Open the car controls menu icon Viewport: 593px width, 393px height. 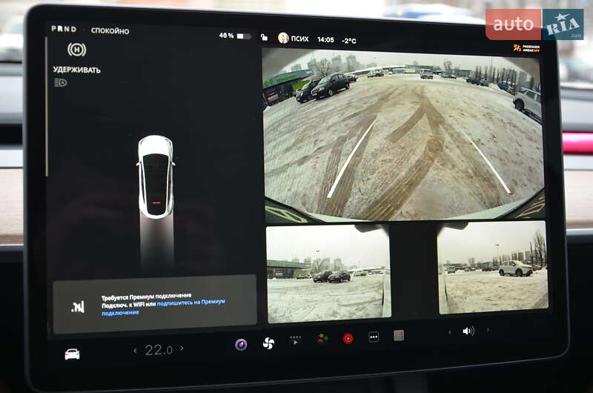(x=72, y=354)
